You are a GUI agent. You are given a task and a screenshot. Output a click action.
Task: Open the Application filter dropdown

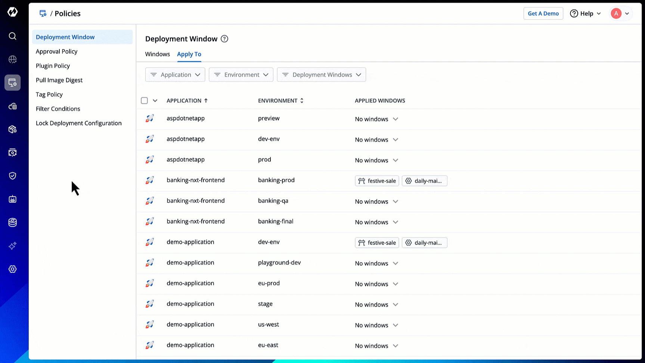(175, 75)
